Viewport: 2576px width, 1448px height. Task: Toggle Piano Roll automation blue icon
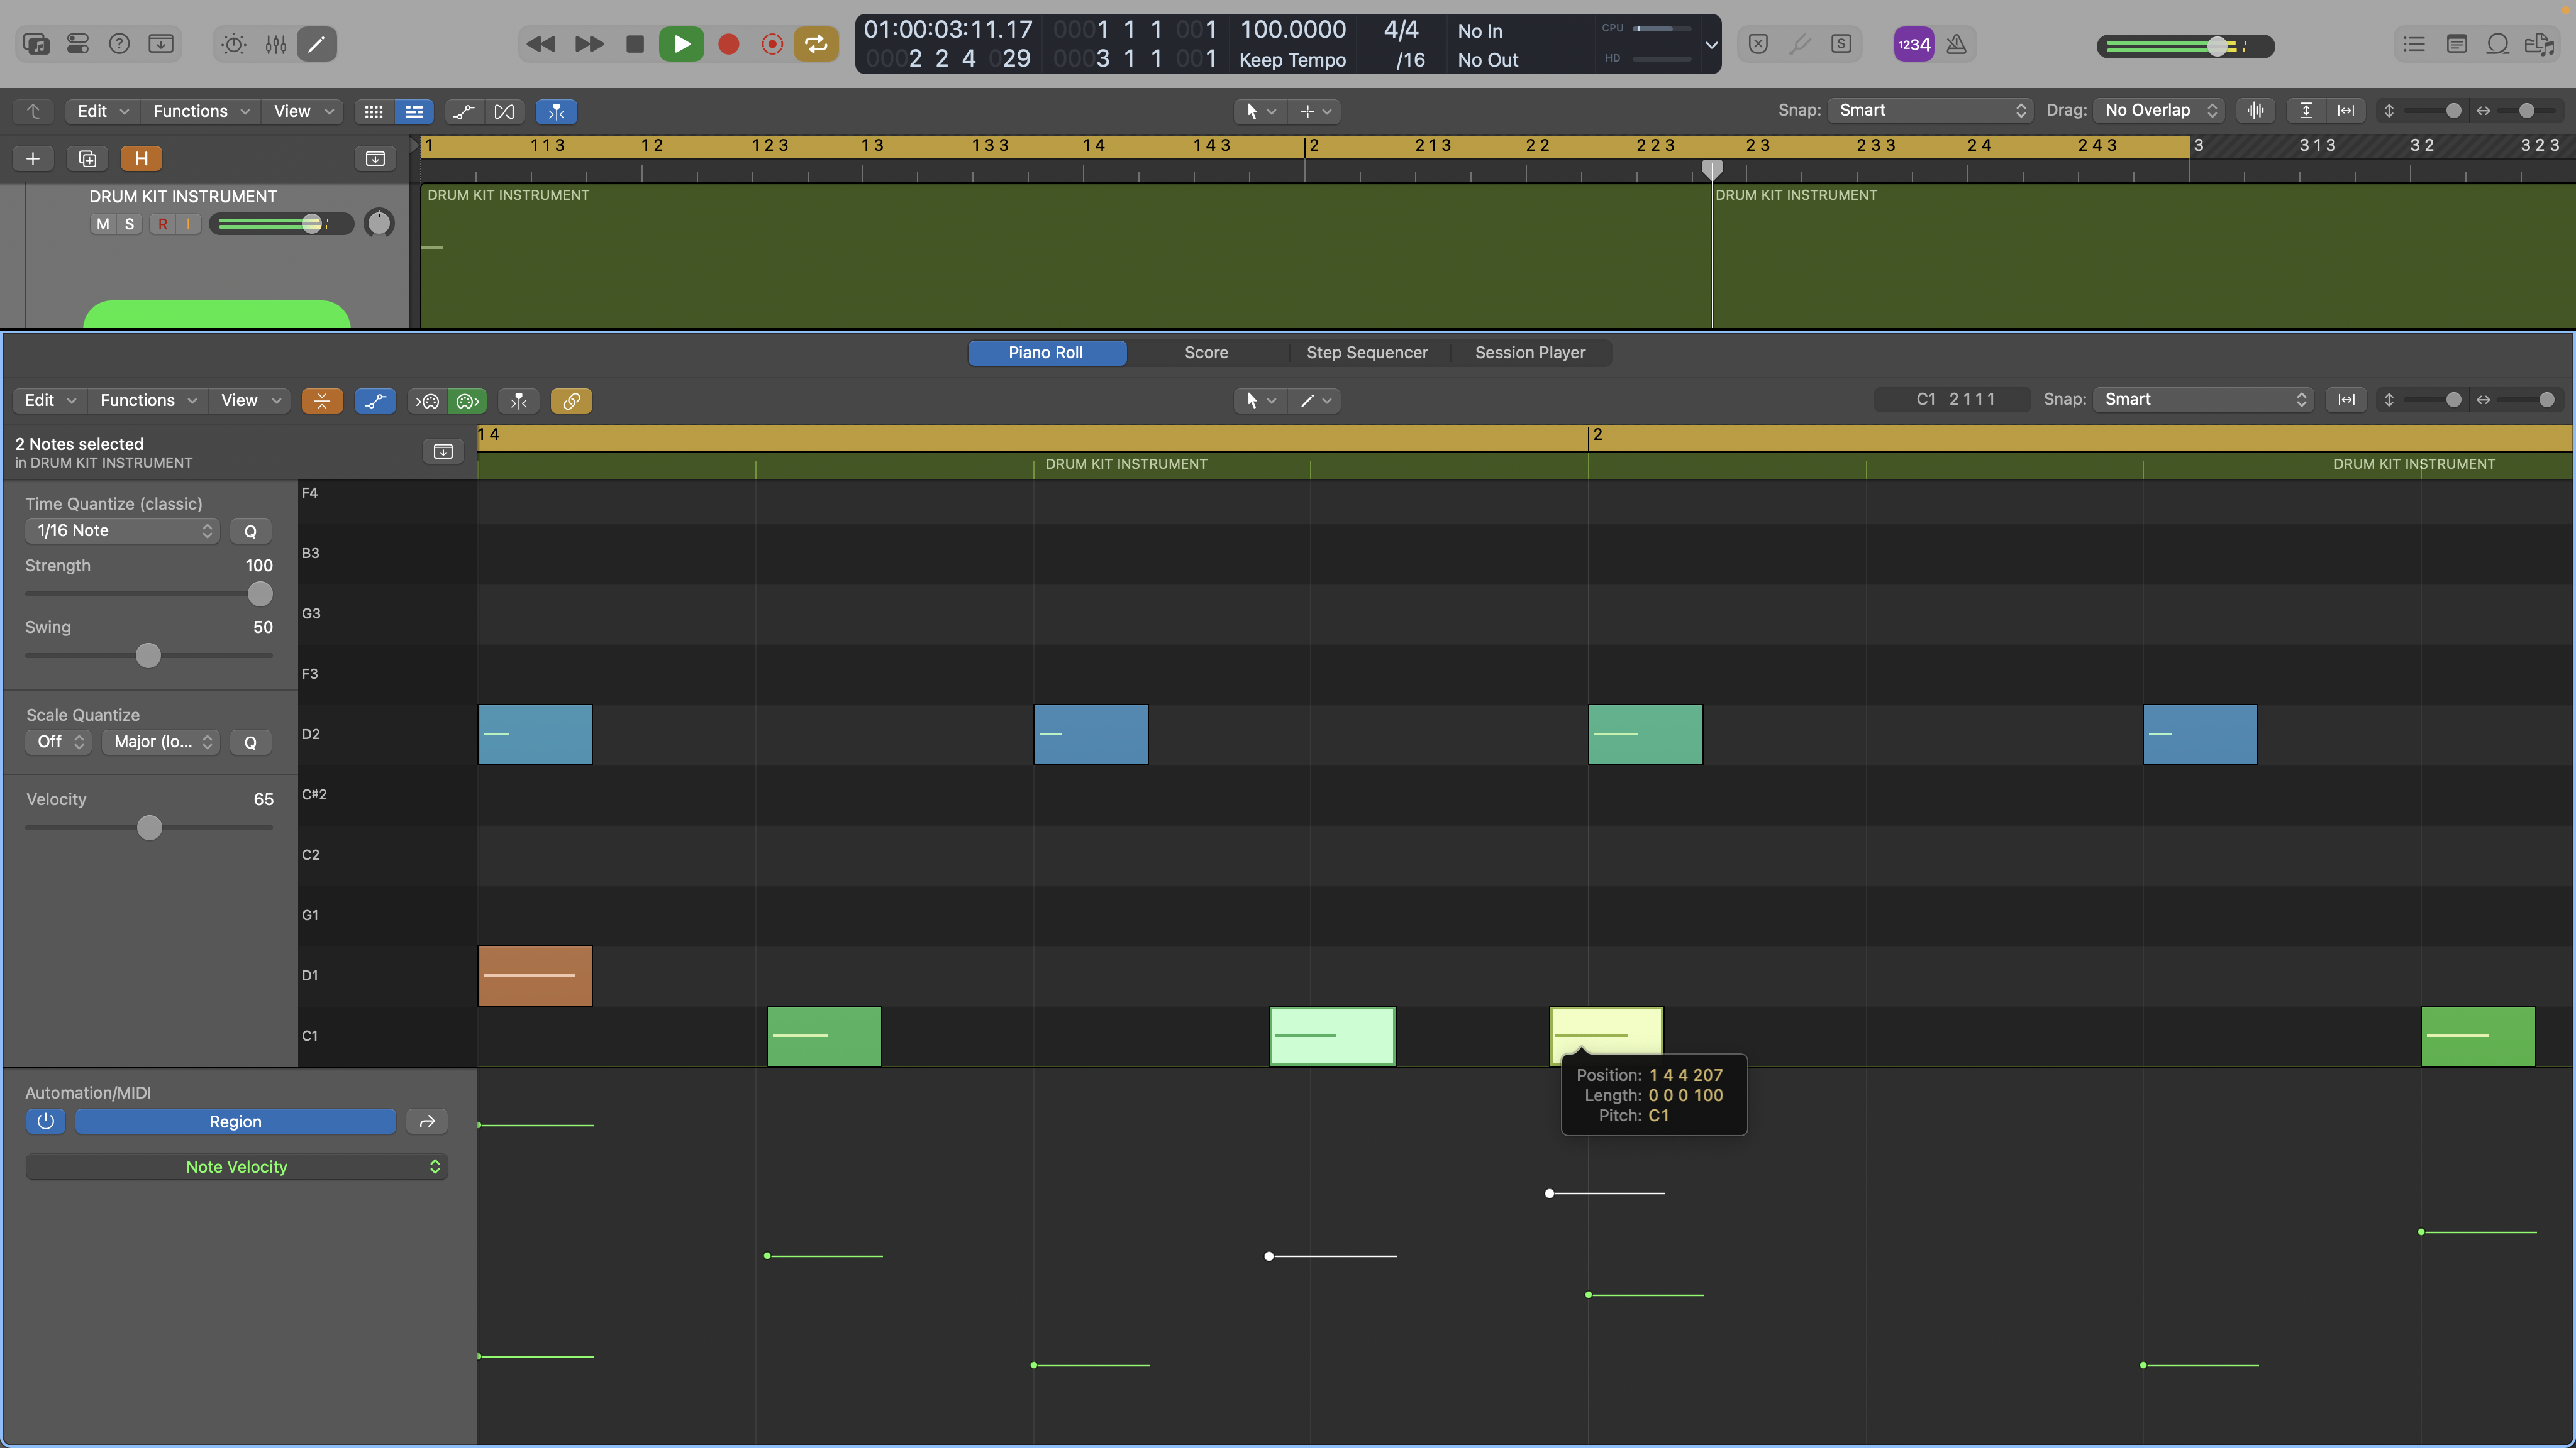pyautogui.click(x=375, y=401)
